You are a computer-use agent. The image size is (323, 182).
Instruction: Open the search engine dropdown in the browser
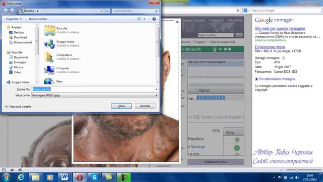(249, 10)
